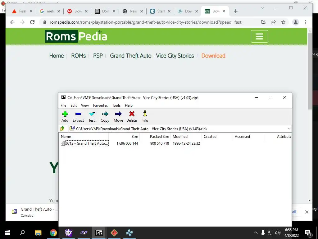Open the 7-Zip View menu
This screenshot has width=318, height=239.
[85, 105]
